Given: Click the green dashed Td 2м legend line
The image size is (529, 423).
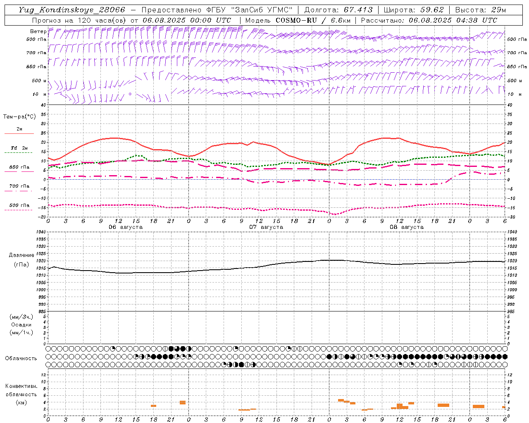Looking at the screenshot, I should [x=18, y=153].
